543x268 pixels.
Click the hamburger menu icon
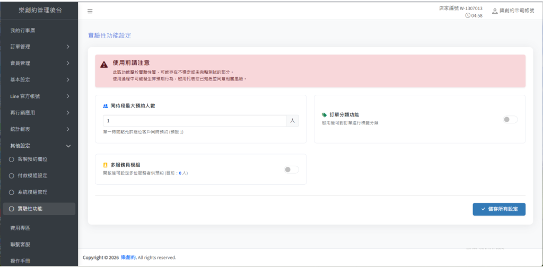pos(90,11)
